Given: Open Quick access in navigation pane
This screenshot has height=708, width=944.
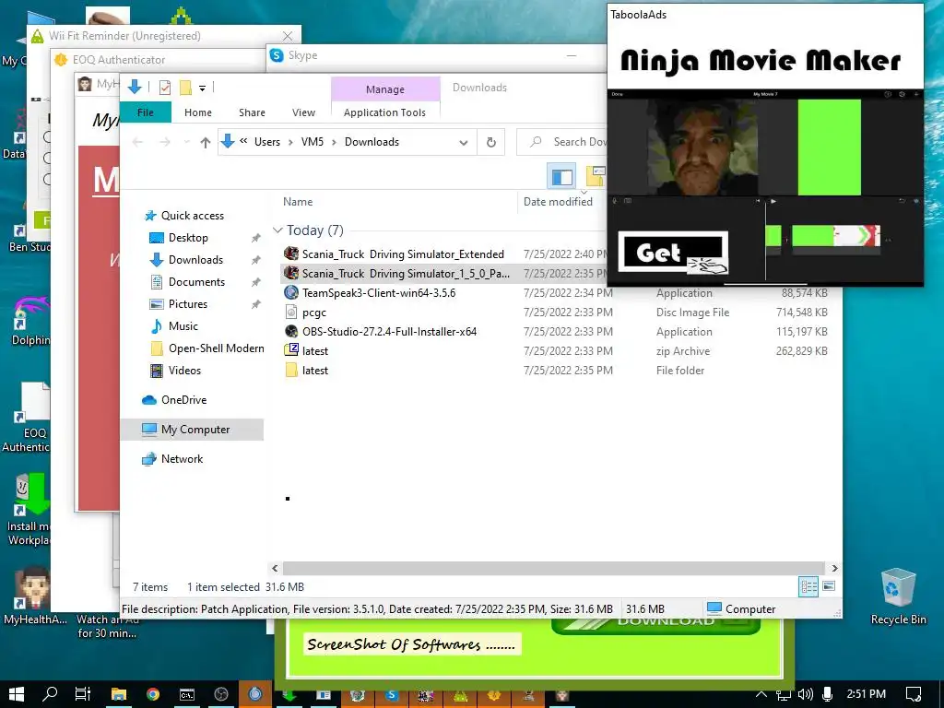Looking at the screenshot, I should click(192, 216).
